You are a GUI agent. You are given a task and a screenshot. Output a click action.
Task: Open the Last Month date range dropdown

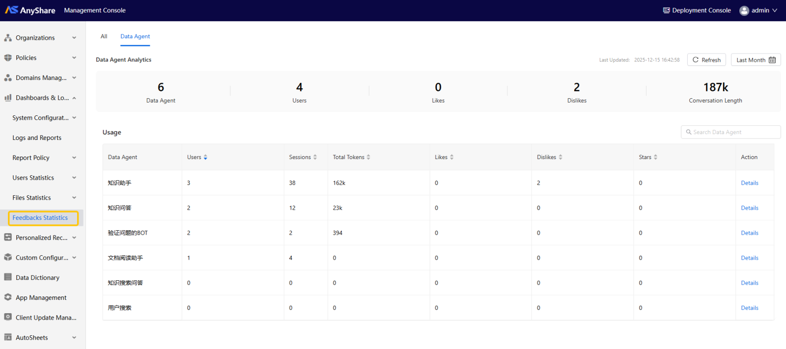tap(756, 60)
